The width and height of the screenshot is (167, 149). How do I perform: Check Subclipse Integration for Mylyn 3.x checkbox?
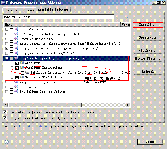point(22,73)
